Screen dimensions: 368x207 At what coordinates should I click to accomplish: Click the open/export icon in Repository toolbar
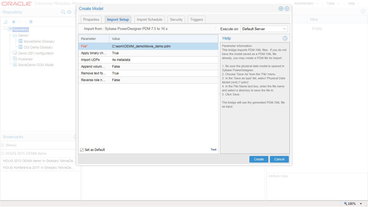pos(6,22)
